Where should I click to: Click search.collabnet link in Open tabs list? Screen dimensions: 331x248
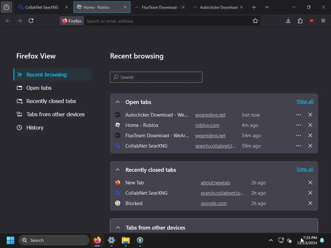tap(215, 146)
